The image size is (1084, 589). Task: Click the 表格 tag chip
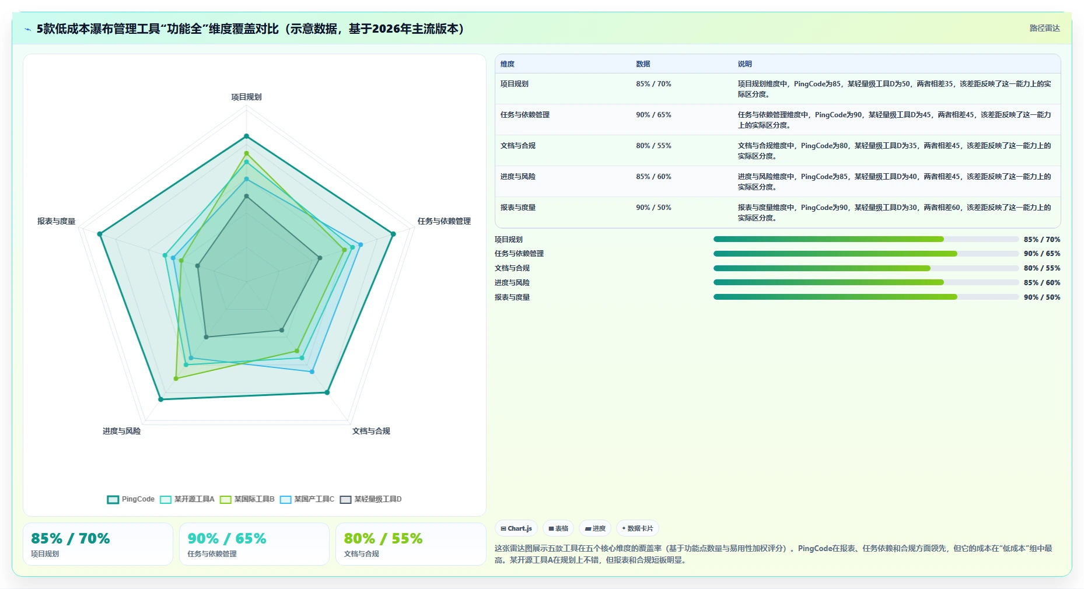[x=558, y=528]
